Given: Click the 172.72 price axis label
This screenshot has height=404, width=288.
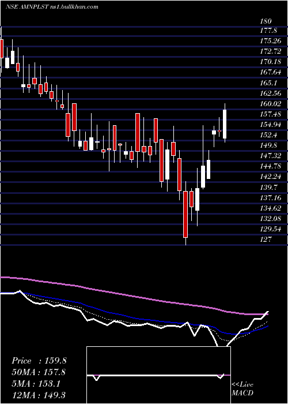Looking at the screenshot, I should pos(271,51).
